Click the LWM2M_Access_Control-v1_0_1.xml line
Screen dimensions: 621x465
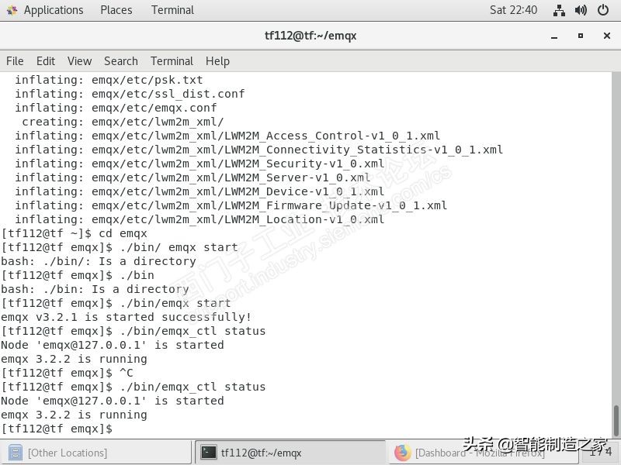click(x=227, y=136)
